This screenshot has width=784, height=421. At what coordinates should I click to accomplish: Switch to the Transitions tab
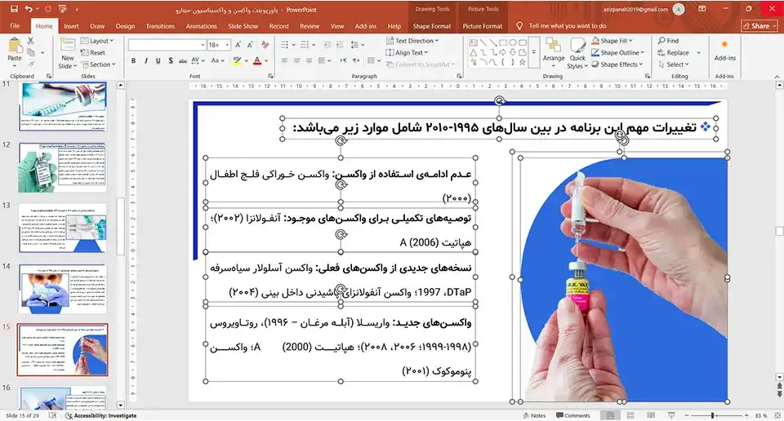tap(160, 26)
